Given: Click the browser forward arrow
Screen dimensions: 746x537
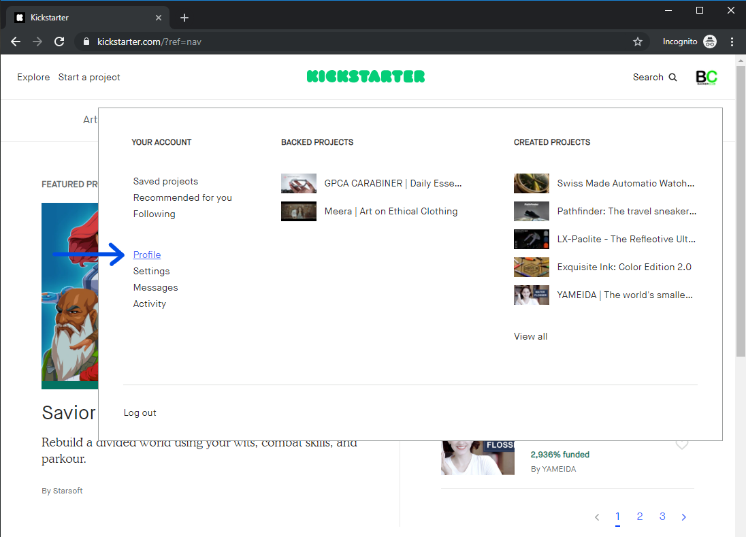Looking at the screenshot, I should [x=37, y=42].
